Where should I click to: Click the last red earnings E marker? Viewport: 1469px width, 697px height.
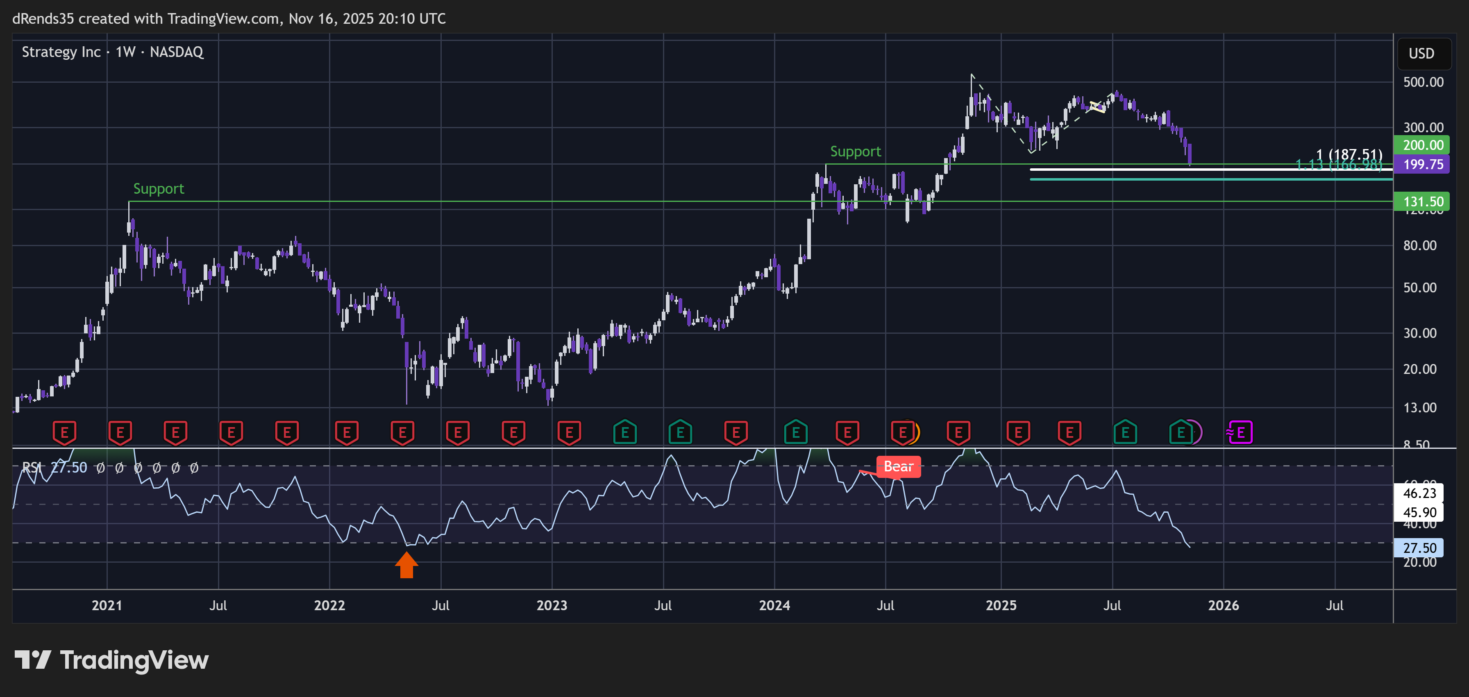click(1069, 432)
